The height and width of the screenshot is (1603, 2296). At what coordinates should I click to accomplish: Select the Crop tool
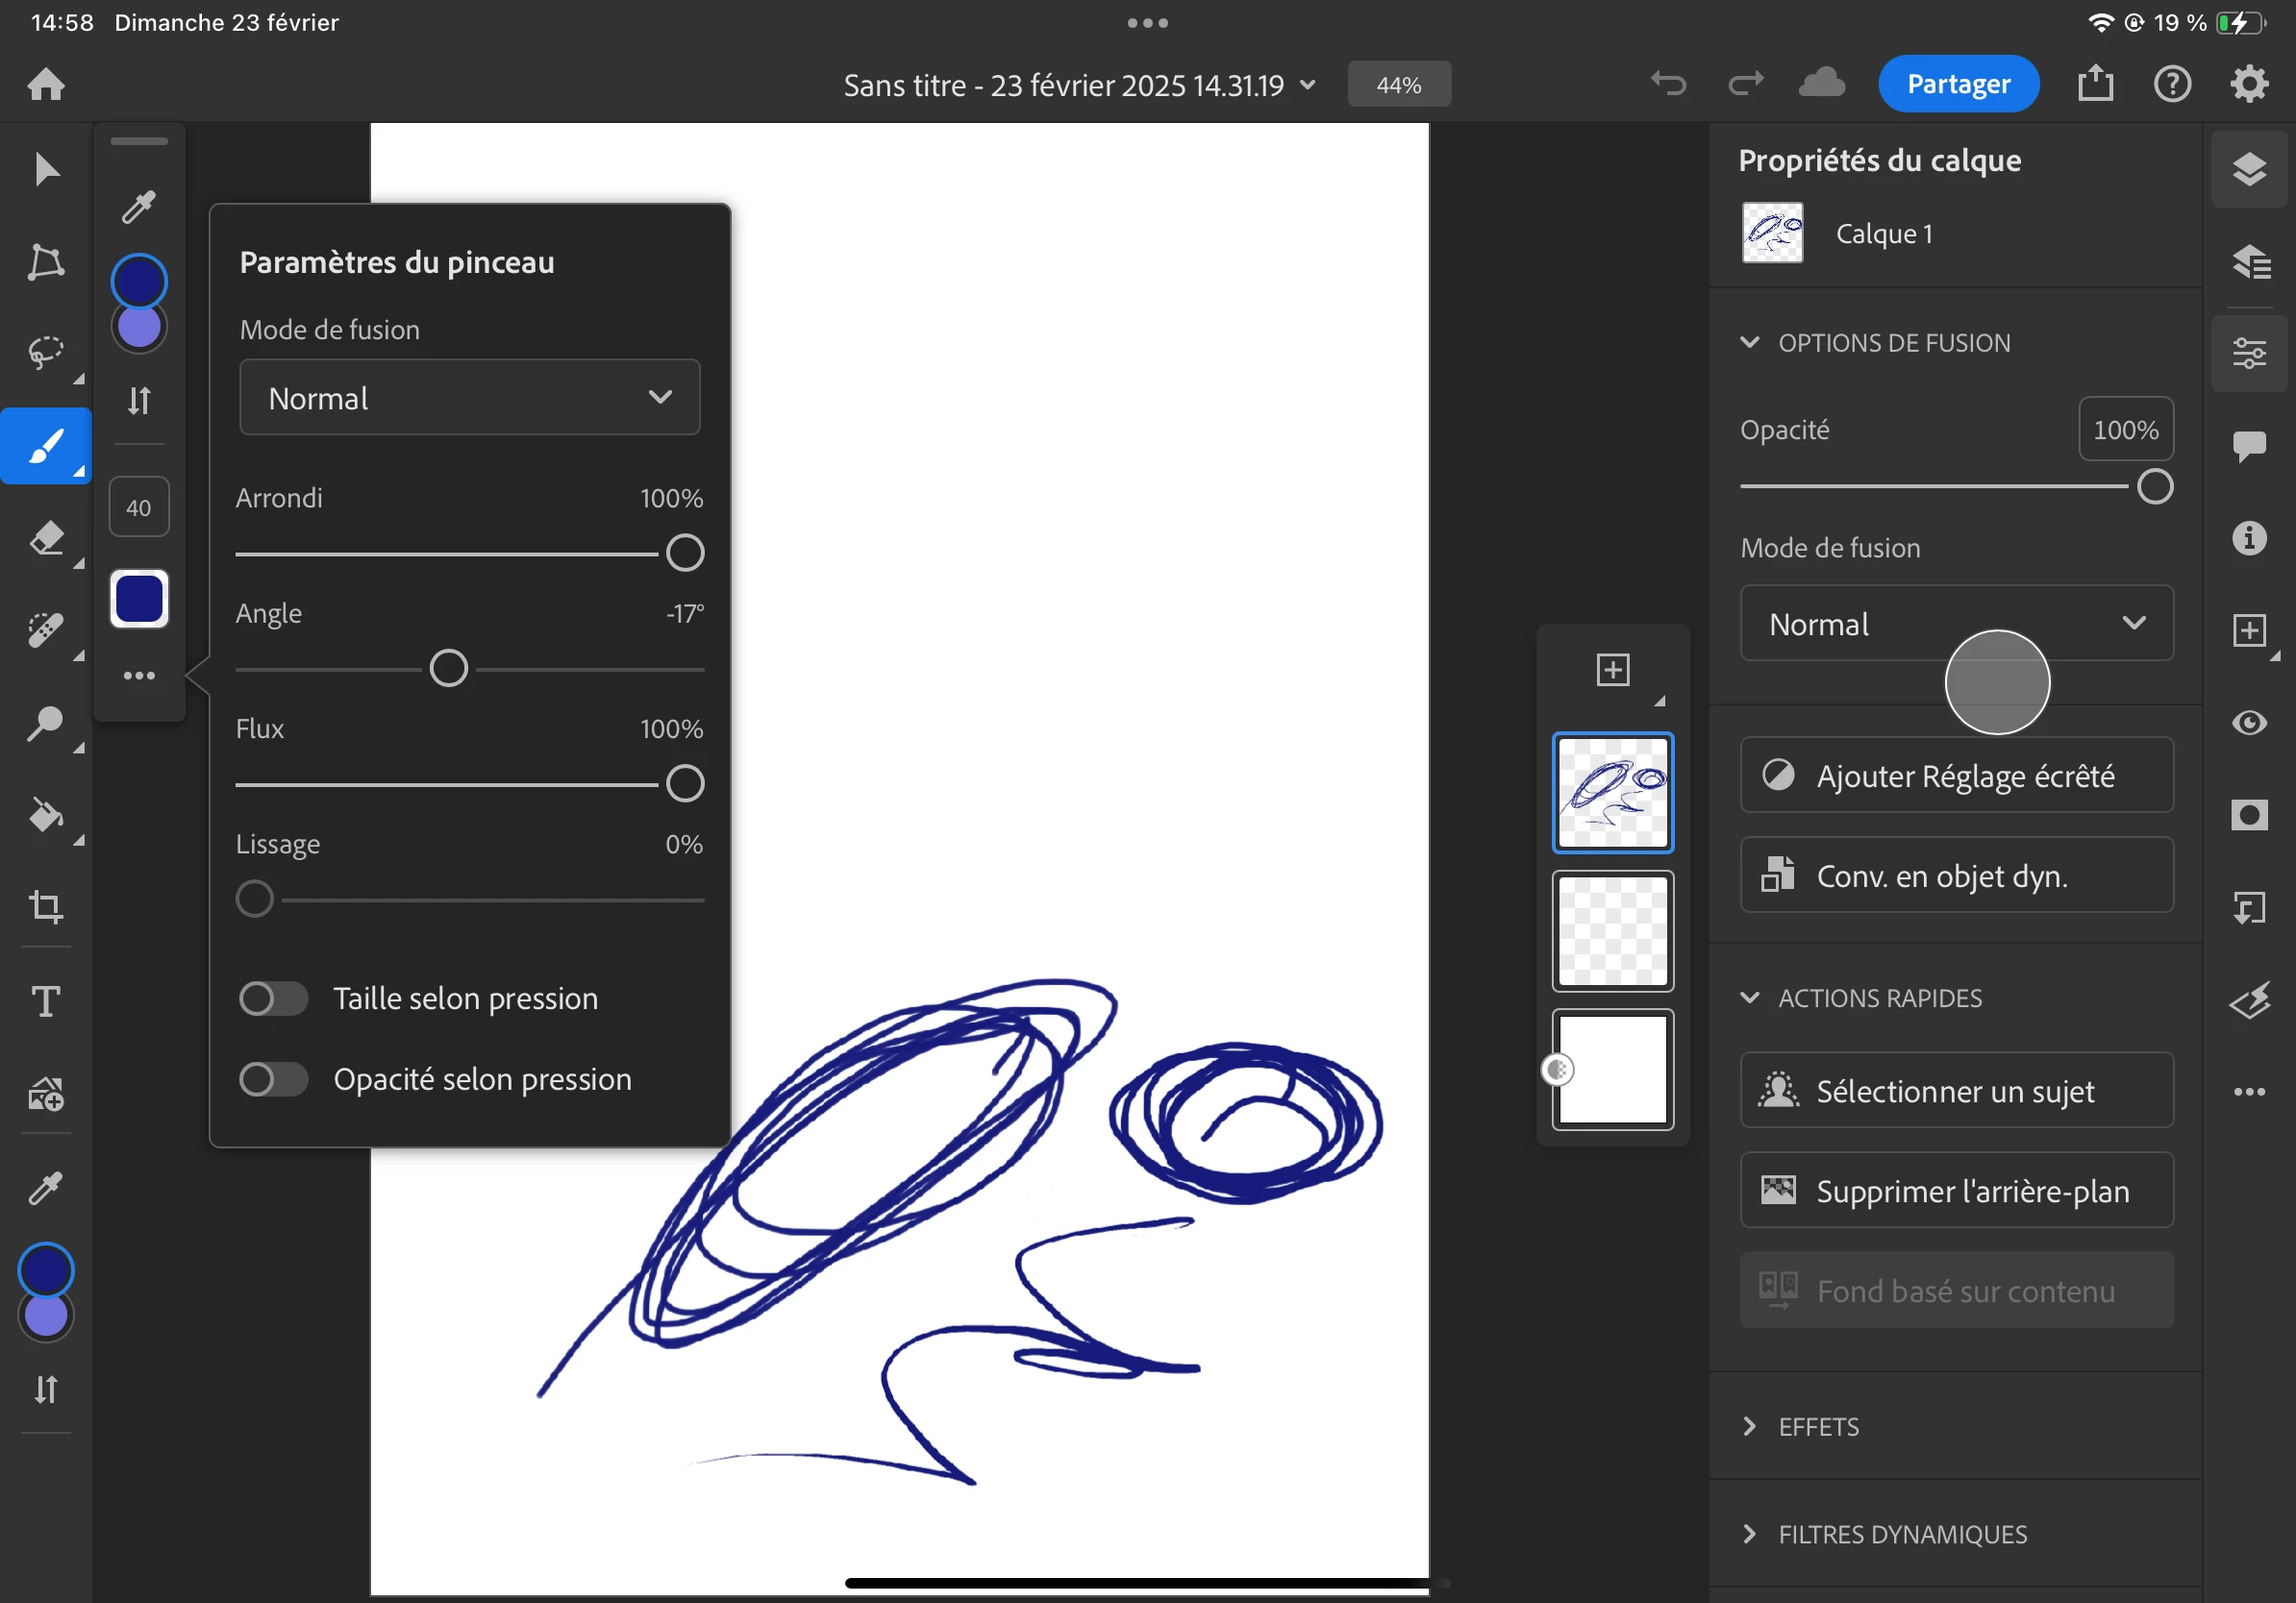point(46,906)
